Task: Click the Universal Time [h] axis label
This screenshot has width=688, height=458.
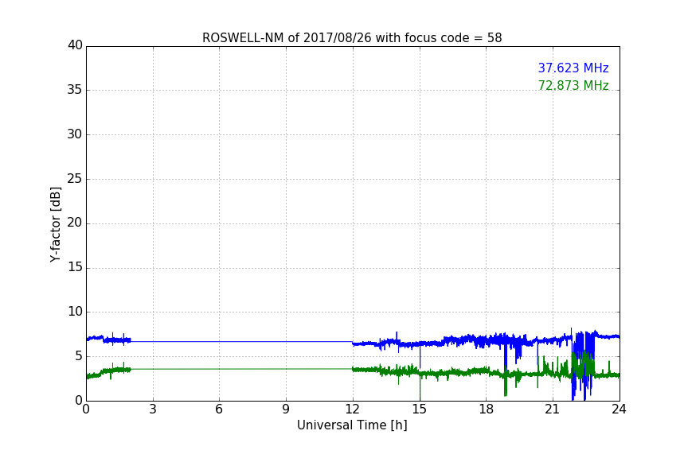Action: point(352,425)
